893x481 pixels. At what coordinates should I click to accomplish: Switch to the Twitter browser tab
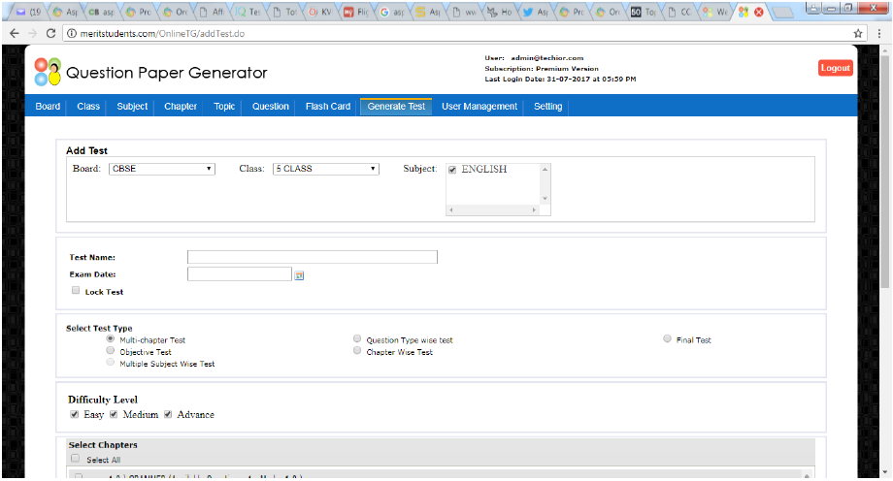(537, 12)
